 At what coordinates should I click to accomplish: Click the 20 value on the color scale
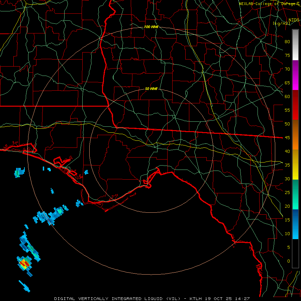pyautogui.click(x=287, y=206)
